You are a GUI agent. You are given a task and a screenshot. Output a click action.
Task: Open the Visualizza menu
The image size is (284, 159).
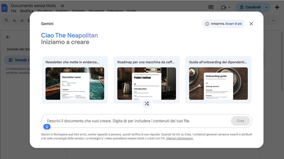(x=44, y=11)
